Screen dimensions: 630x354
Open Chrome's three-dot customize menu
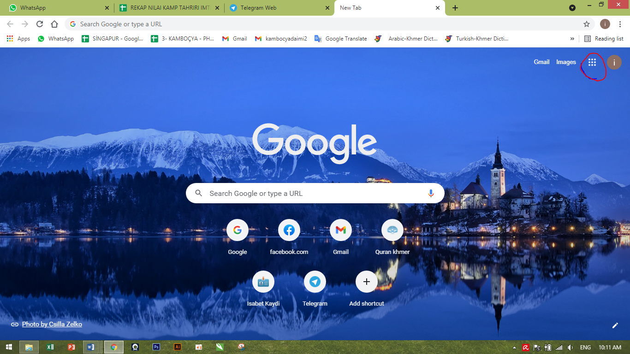[620, 24]
